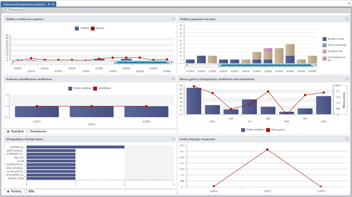Select the Περιοδικά radio button
This screenshot has height=197, width=352.
[x=8, y=131]
